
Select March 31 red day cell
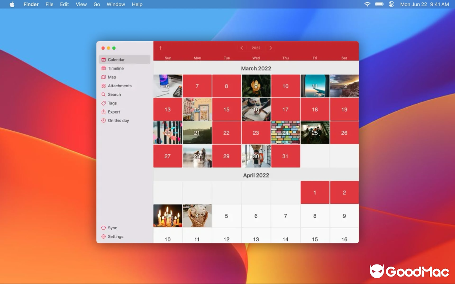pos(285,156)
